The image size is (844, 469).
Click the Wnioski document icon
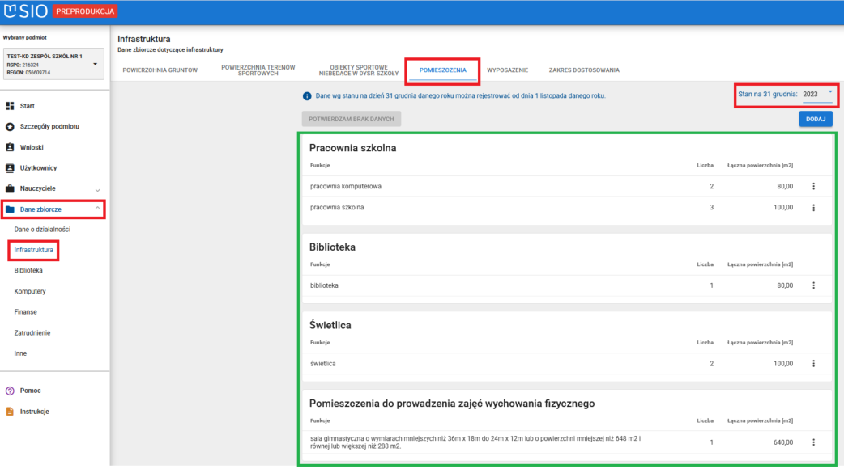click(x=11, y=147)
